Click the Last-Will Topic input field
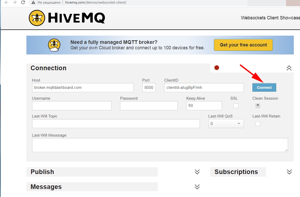Viewport: 300px width, 197px height. point(116,124)
